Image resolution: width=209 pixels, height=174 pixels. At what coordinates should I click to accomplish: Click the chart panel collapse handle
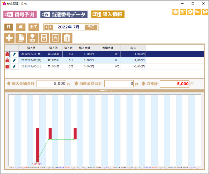click(x=104, y=91)
